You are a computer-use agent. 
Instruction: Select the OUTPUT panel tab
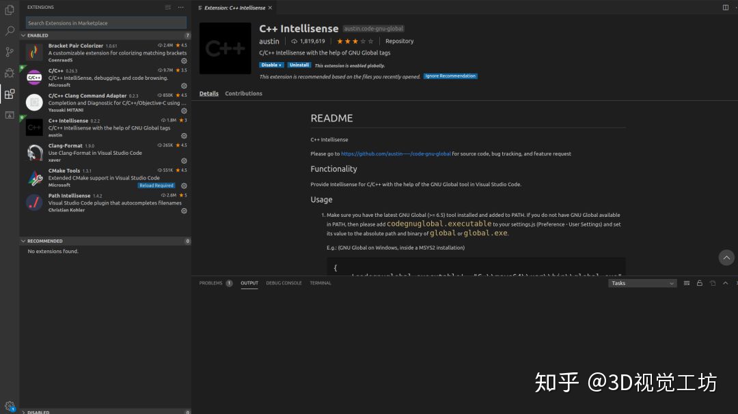coord(249,283)
